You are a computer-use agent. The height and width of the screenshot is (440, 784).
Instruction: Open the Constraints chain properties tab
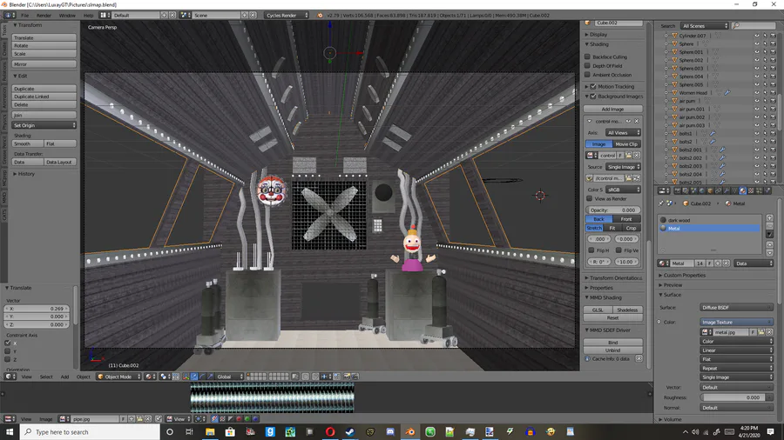click(718, 190)
